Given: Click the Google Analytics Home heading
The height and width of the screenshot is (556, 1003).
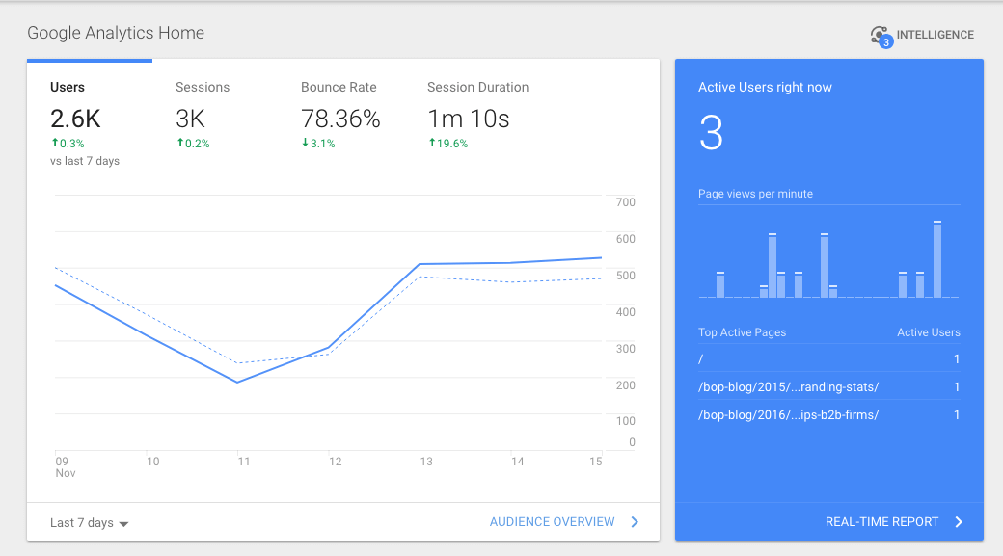Looking at the screenshot, I should [116, 33].
